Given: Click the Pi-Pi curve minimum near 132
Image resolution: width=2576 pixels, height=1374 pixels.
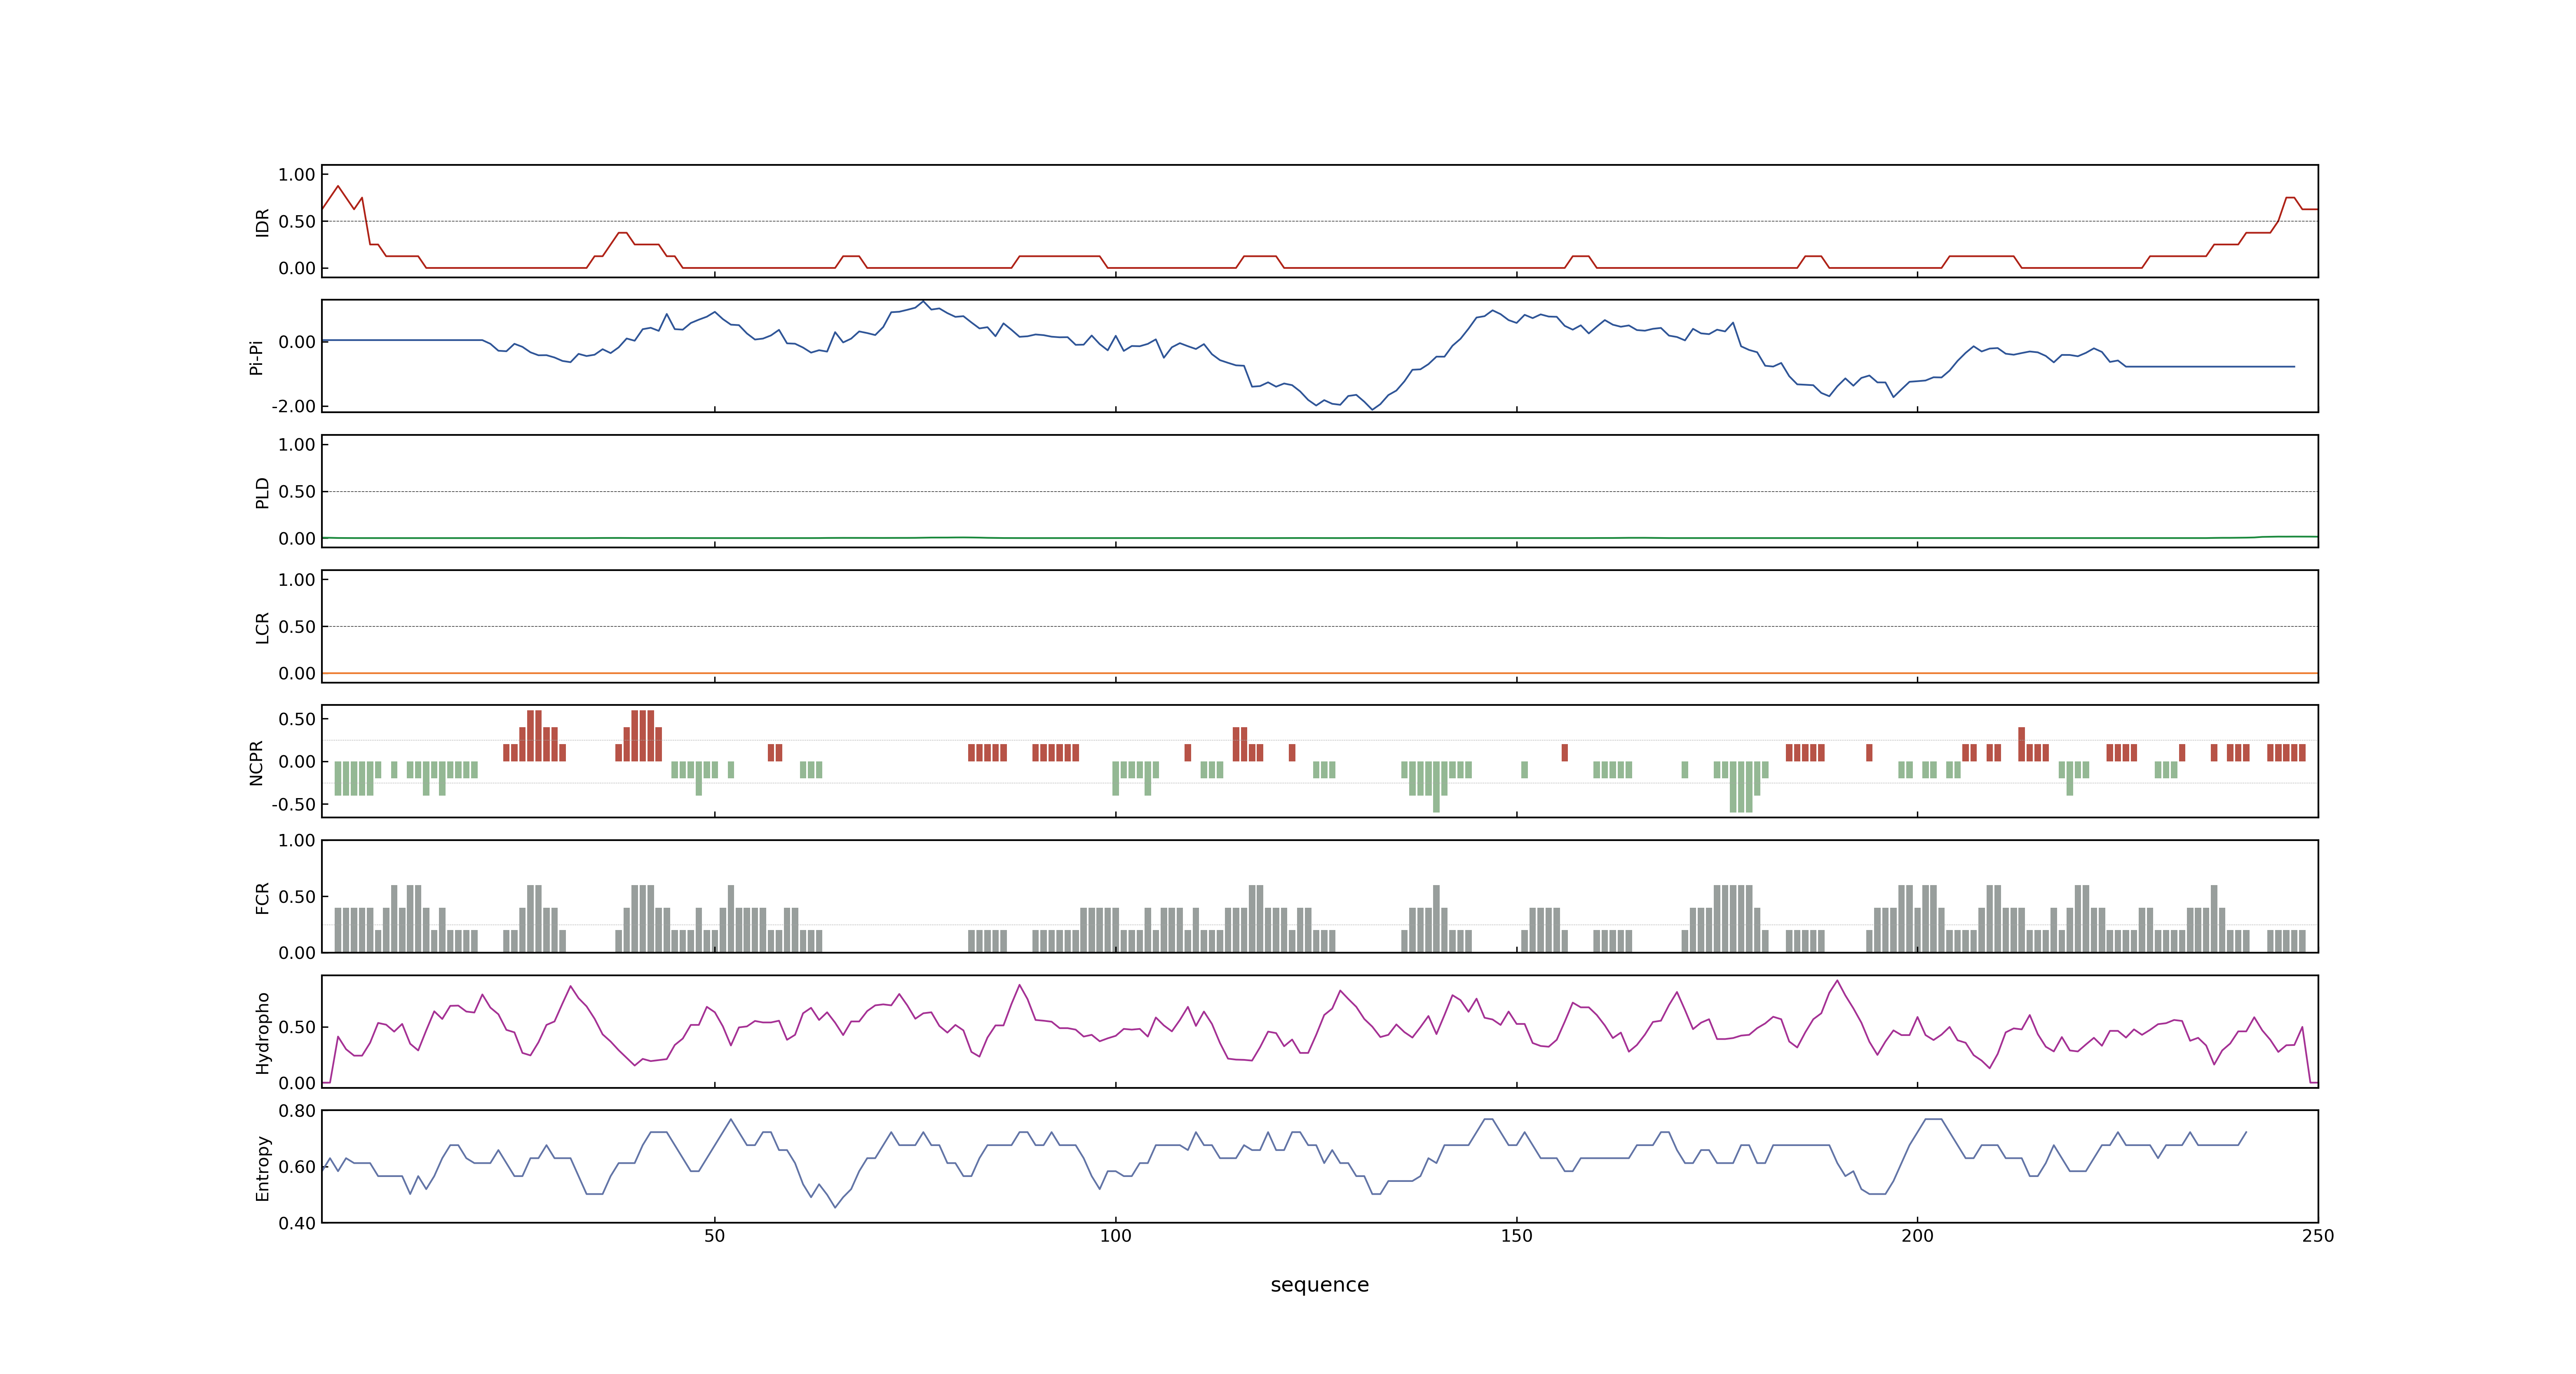Looking at the screenshot, I should point(1372,409).
